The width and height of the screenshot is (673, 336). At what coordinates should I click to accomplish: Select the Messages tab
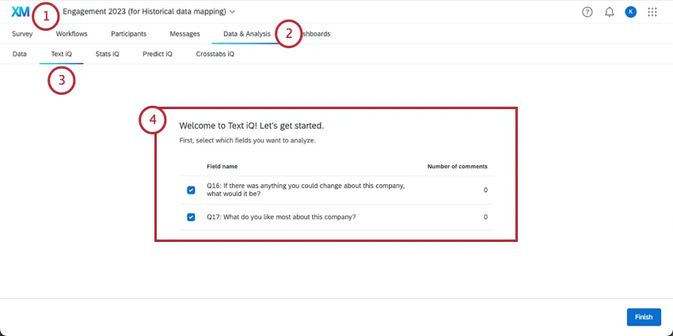(x=184, y=34)
